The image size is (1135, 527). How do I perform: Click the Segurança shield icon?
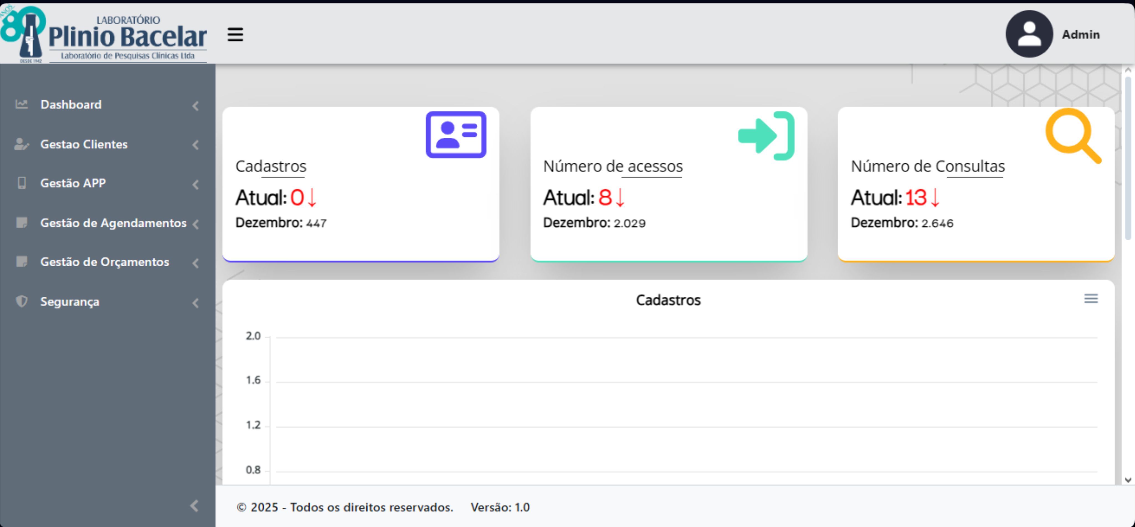point(22,301)
